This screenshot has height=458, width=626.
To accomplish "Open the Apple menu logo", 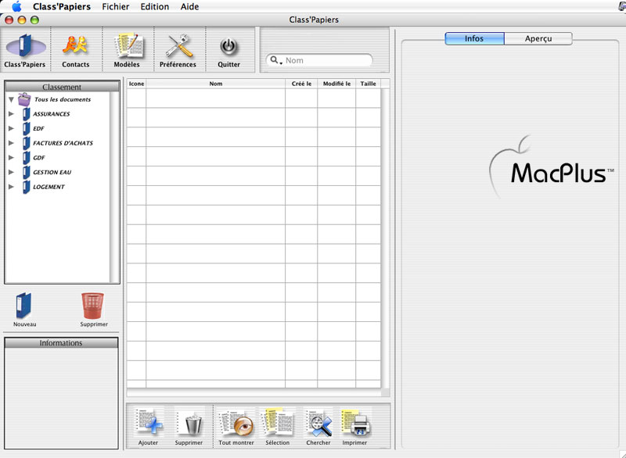I will [16, 6].
